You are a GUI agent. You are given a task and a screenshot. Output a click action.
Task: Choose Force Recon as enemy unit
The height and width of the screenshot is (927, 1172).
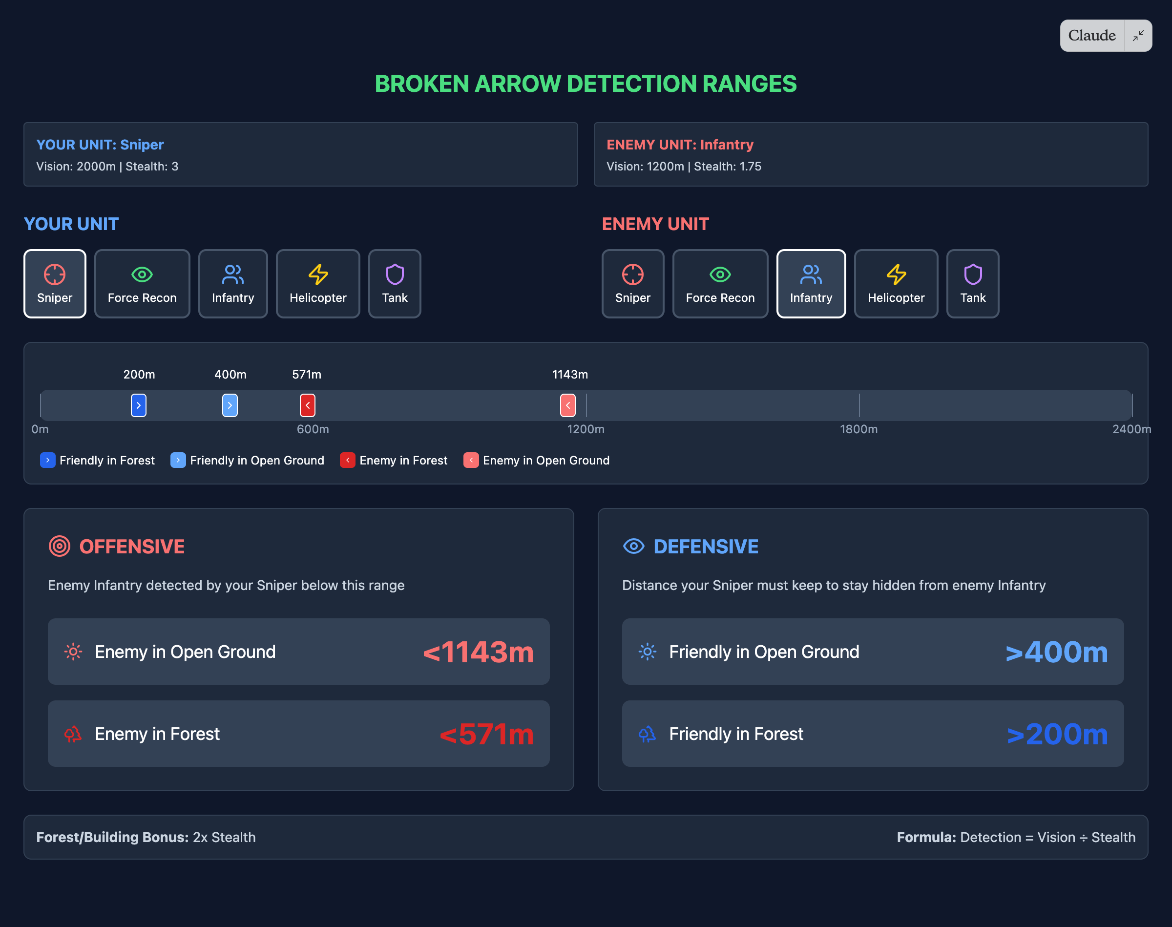(720, 283)
